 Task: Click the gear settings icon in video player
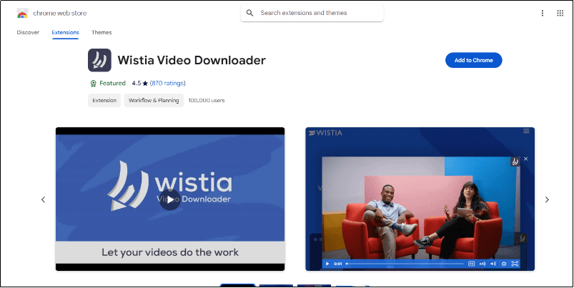(x=504, y=264)
